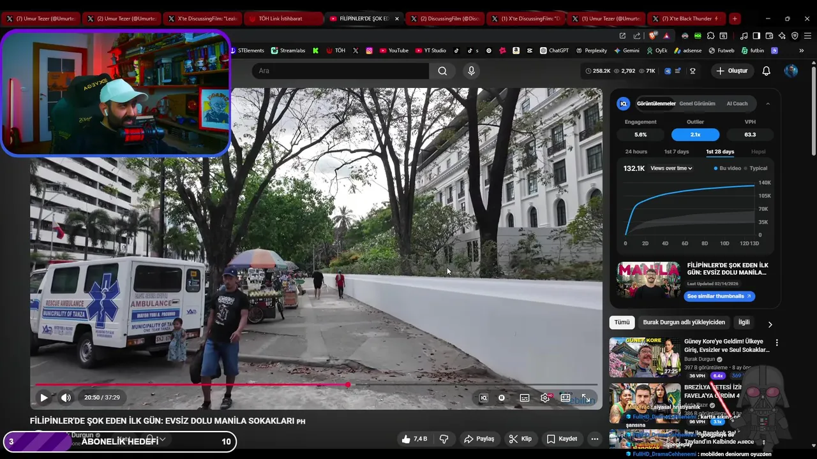
Task: Open the Gemini bookmark
Action: coord(627,50)
